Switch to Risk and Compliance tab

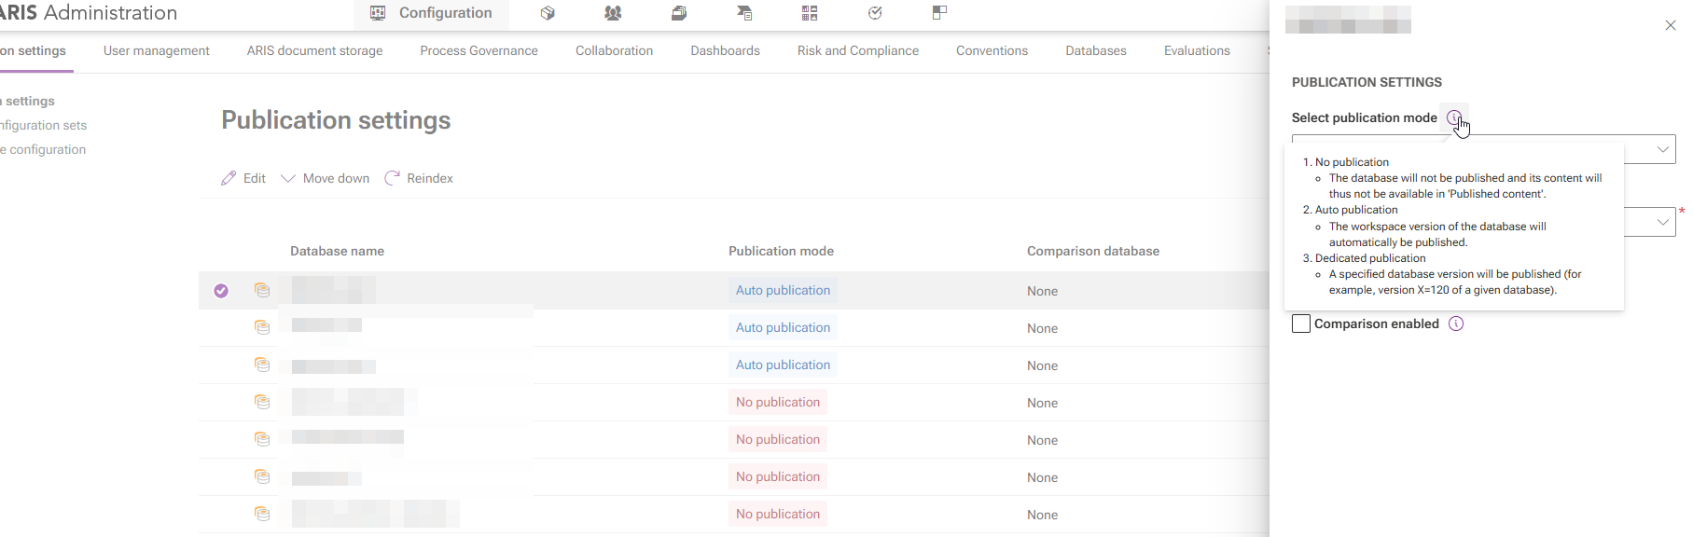[x=858, y=50]
